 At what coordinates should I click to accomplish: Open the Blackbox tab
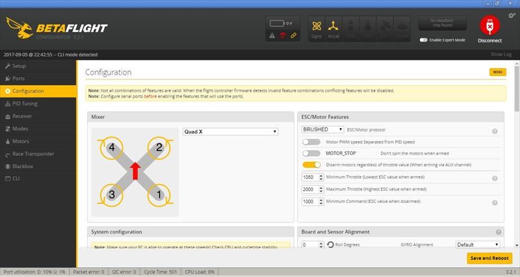pos(38,166)
